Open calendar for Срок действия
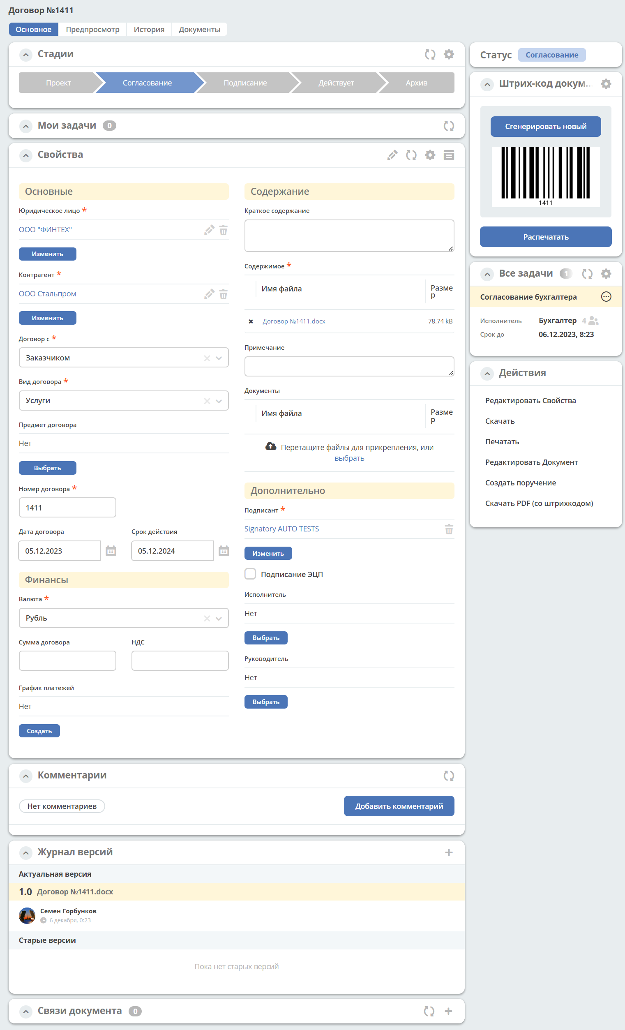 coord(224,550)
